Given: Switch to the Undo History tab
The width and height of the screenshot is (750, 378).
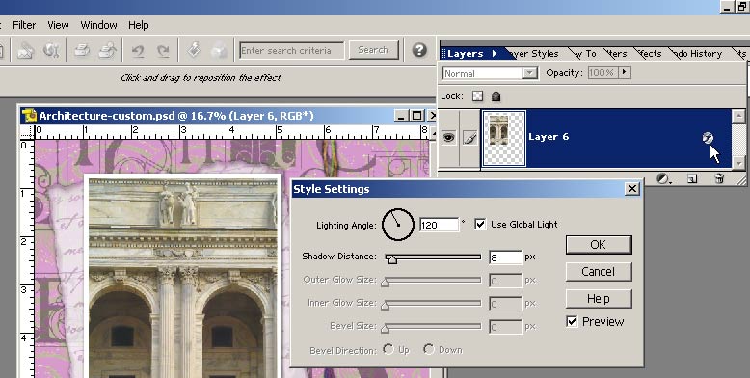Looking at the screenshot, I should pos(697,54).
